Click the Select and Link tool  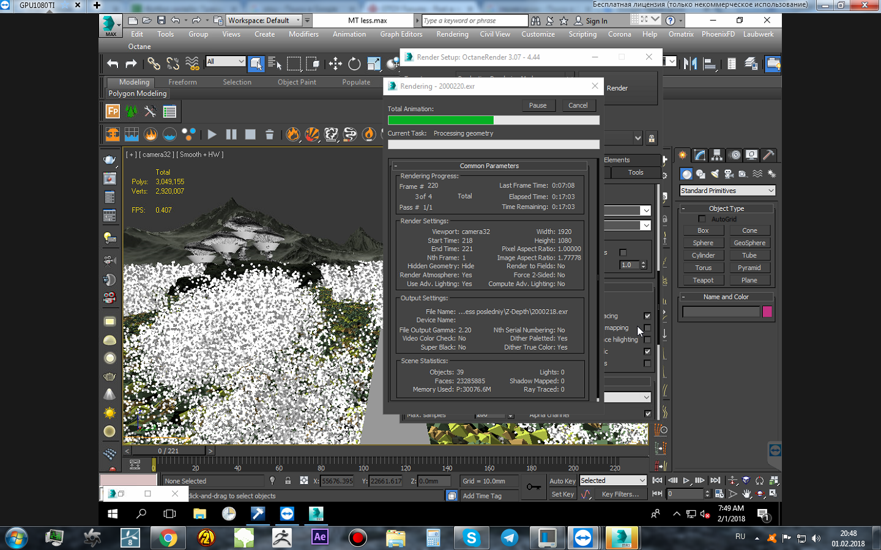[x=154, y=64]
